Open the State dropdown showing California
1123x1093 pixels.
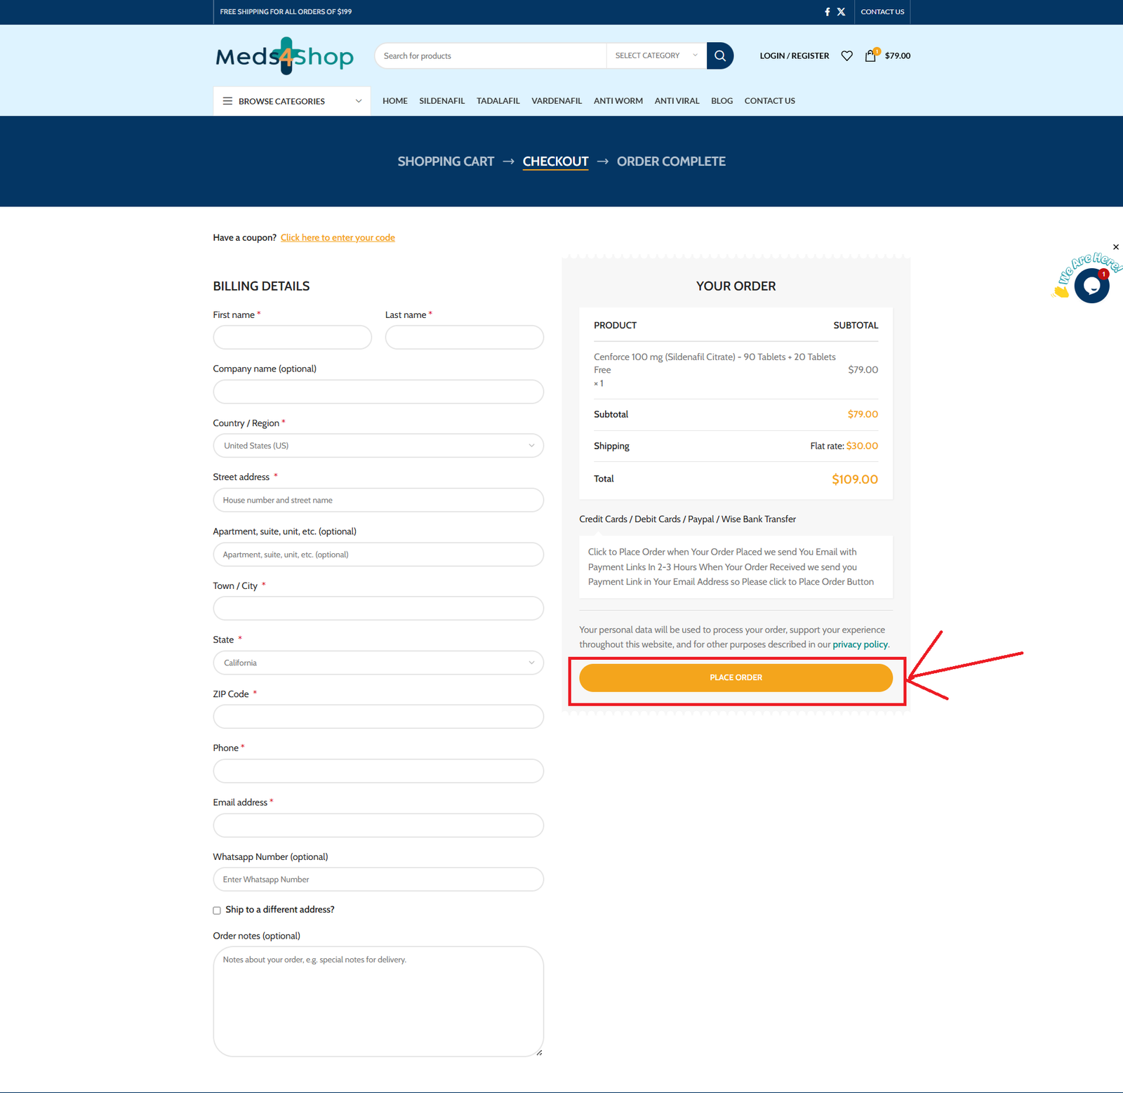[x=378, y=663]
